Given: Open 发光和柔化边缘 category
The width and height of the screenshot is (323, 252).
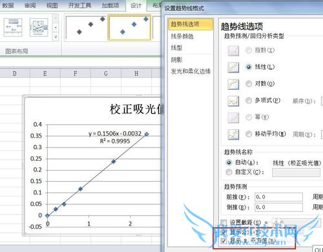Looking at the screenshot, I should 191,71.
